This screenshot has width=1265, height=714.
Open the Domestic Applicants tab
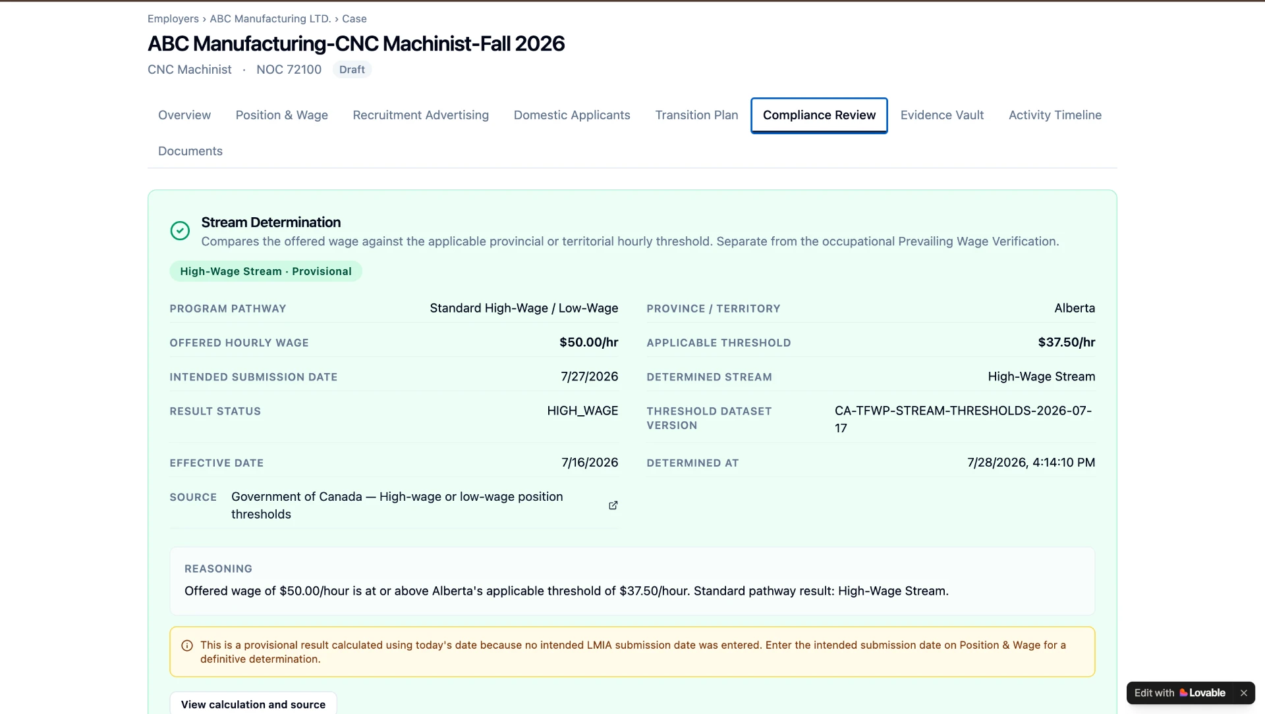[x=572, y=115]
